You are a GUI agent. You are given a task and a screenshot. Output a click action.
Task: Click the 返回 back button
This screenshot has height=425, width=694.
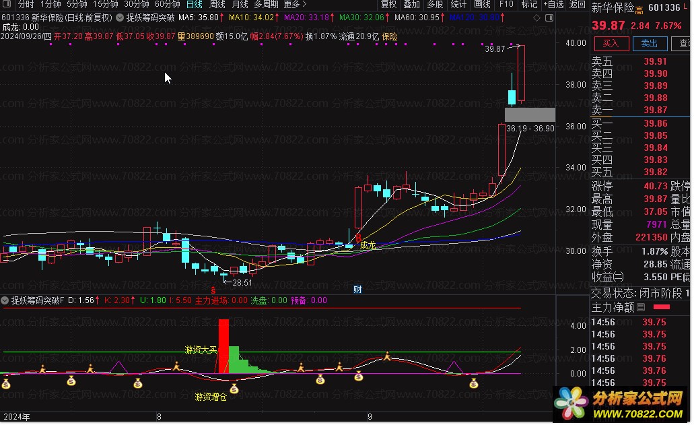[577, 5]
